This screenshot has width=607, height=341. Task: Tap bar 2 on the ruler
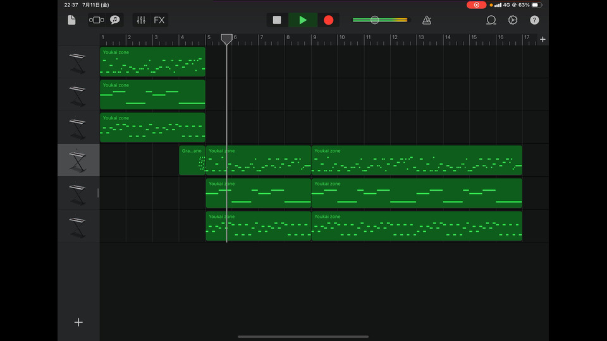(x=129, y=37)
